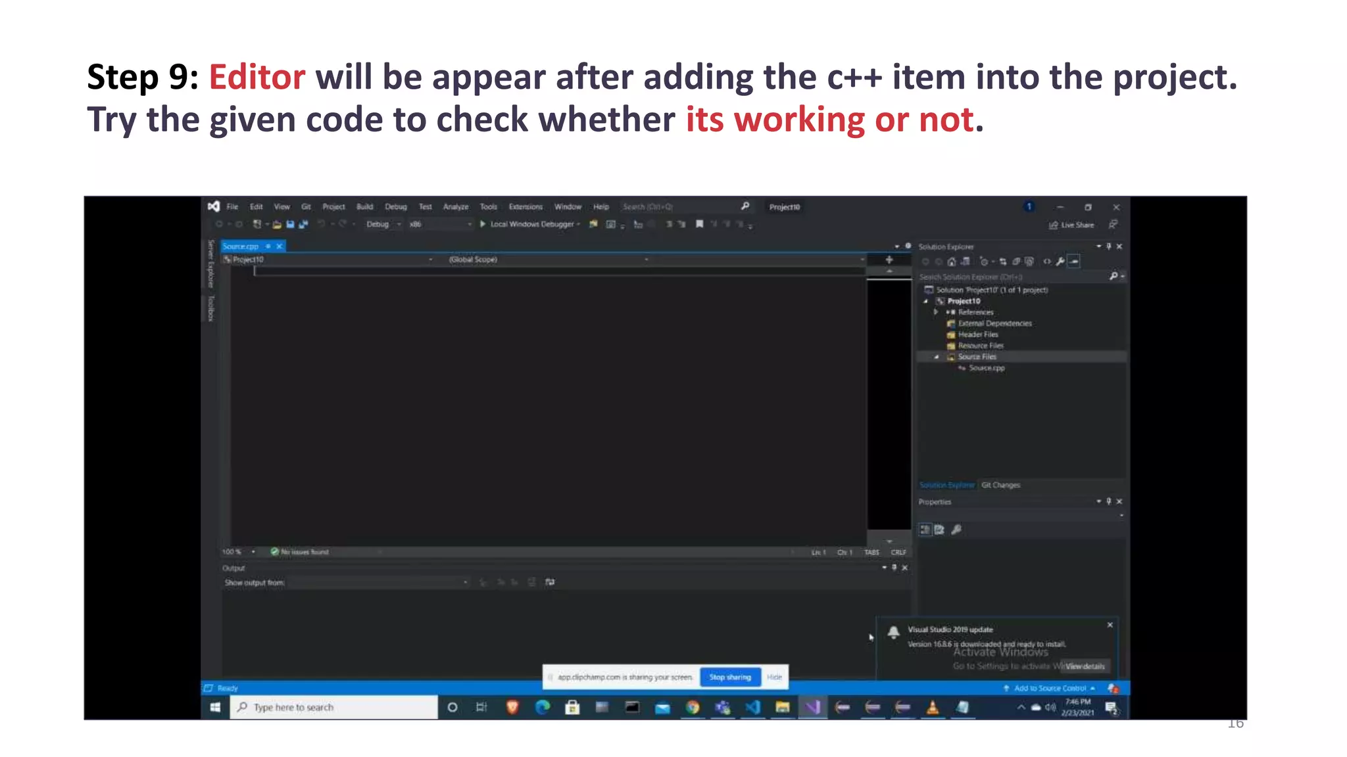Expand the References tree node

936,312
